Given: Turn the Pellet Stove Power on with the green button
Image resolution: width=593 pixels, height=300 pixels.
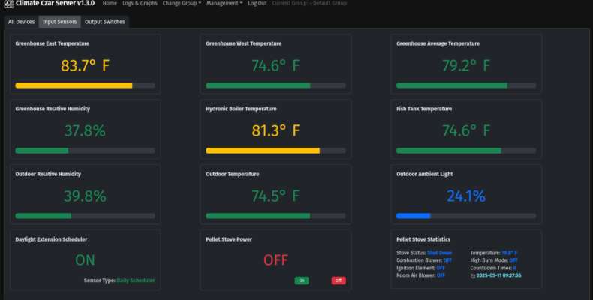Looking at the screenshot, I should [302, 280].
